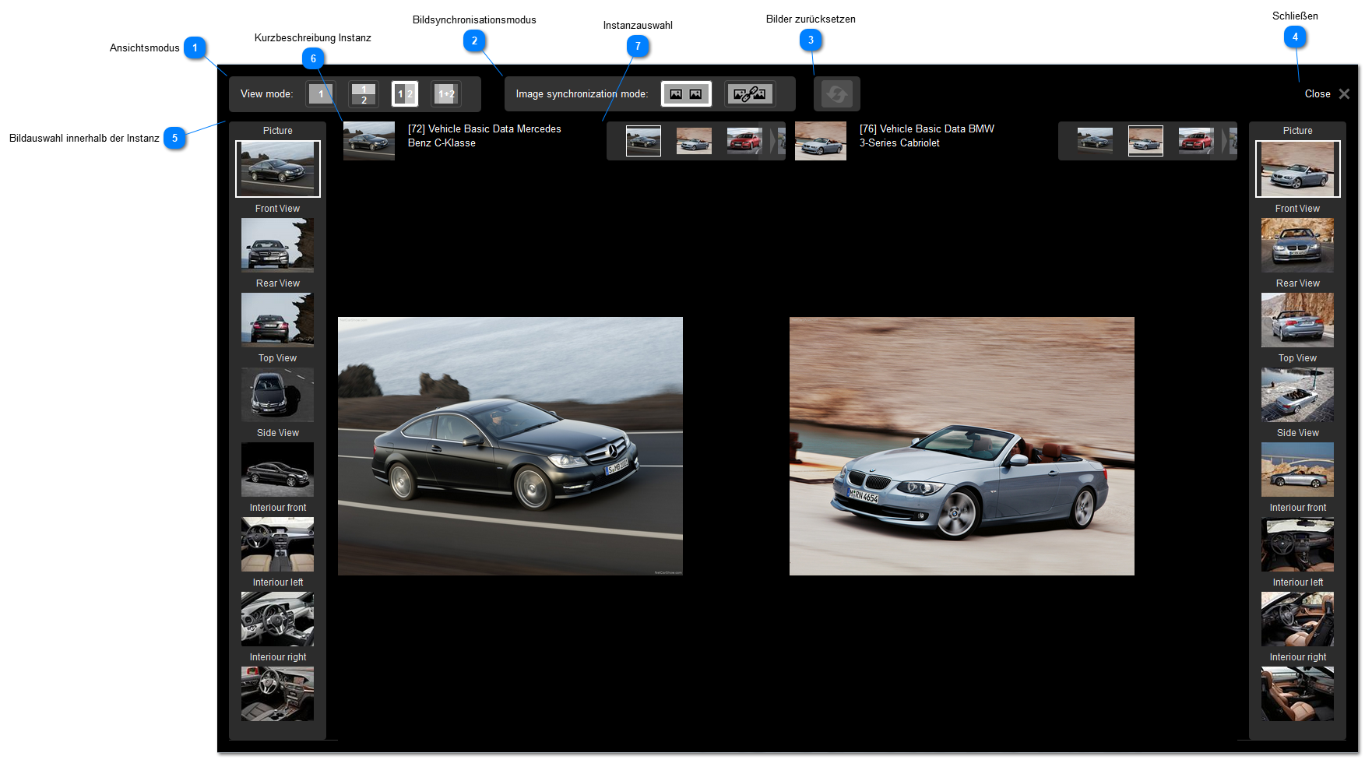Viewport: 1365px width, 760px height.
Task: Select stacked 1-over-2 view mode
Action: click(363, 94)
